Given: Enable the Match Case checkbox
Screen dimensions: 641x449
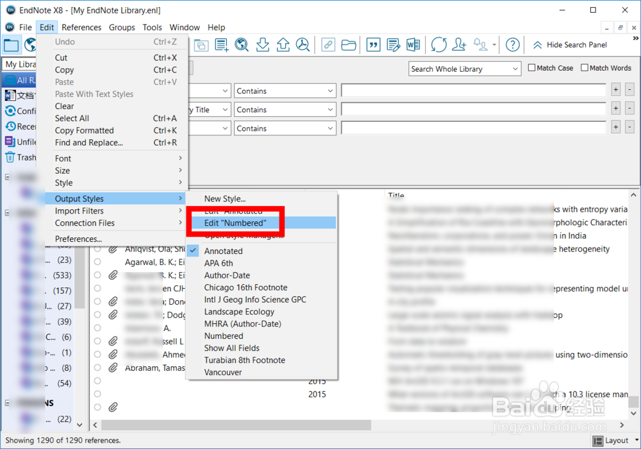Looking at the screenshot, I should pos(531,68).
